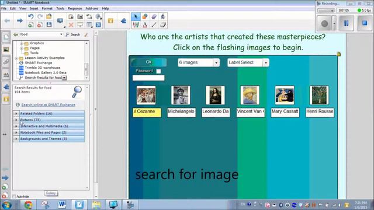Viewport: 374px width, 210px height.
Task: Select the SMART Exchange tree item
Action: [38, 63]
